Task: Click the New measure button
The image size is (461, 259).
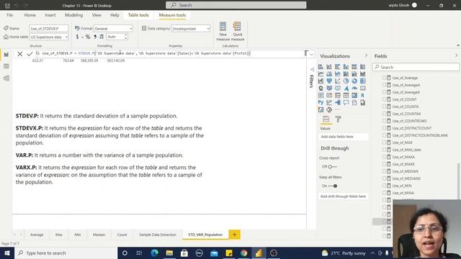Action: [223, 31]
